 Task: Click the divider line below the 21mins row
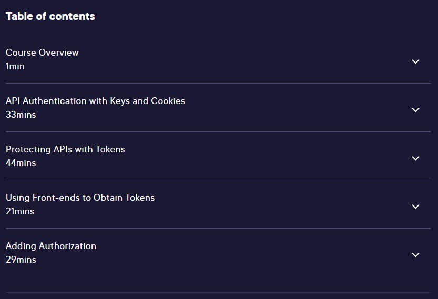218,228
